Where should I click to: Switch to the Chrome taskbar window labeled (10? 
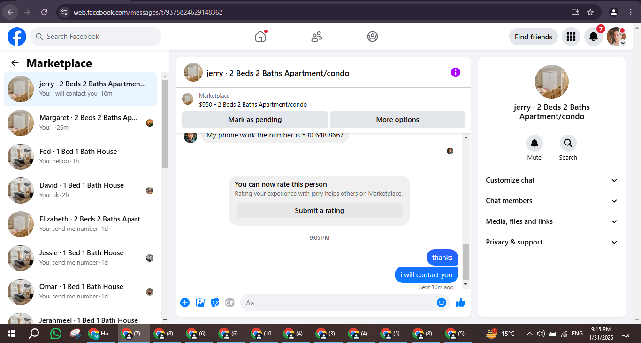pyautogui.click(x=264, y=334)
